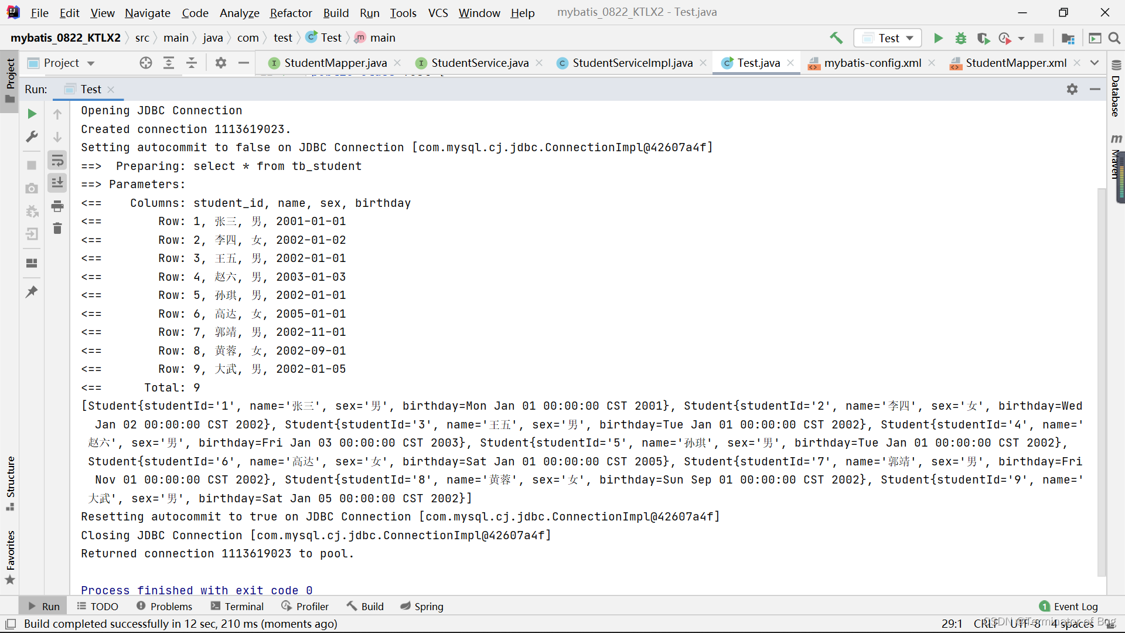Toggle scroll to end of console
The image size is (1125, 633).
point(57,183)
